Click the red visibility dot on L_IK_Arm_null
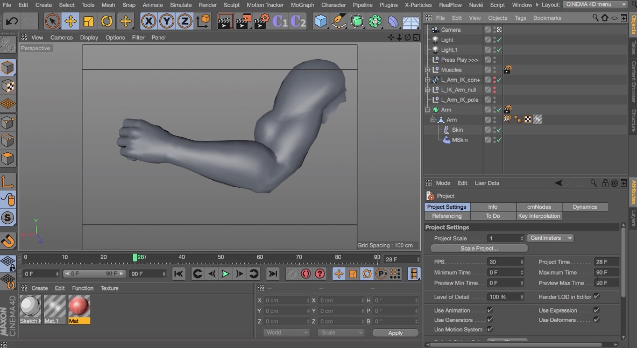Image resolution: width=637 pixels, height=348 pixels. click(494, 88)
